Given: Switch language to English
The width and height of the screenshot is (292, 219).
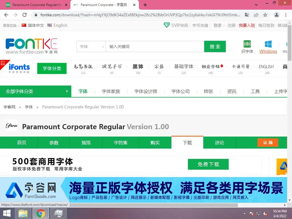Looking at the screenshot, I should tap(57, 25).
